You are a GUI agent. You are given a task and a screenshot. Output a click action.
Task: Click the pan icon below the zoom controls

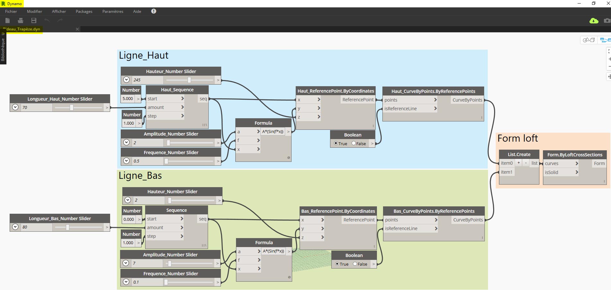(609, 76)
